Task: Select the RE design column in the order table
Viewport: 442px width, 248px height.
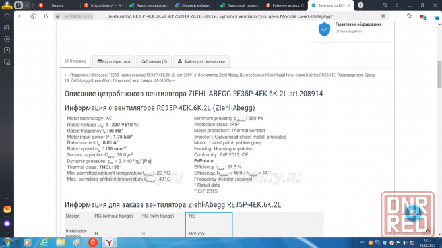Action: (x=208, y=224)
